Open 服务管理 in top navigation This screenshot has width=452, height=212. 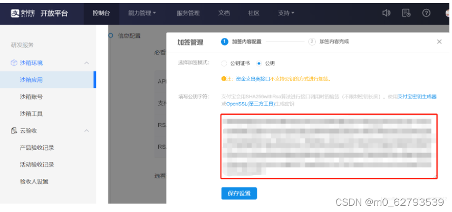(x=188, y=13)
